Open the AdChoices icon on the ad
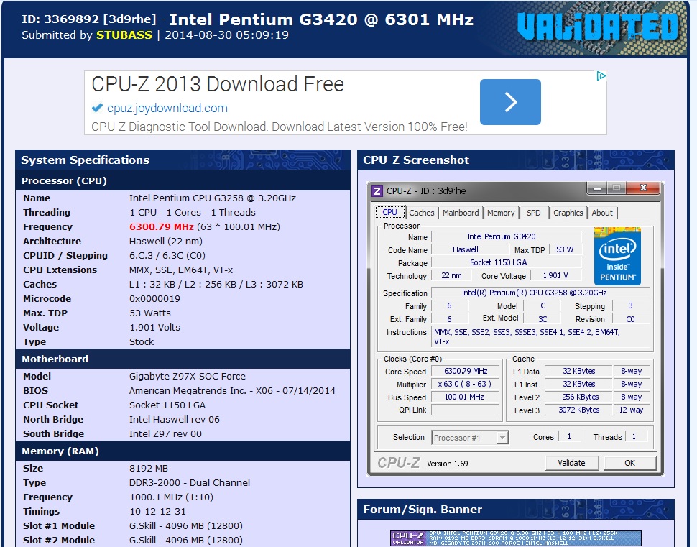This screenshot has width=697, height=547. pyautogui.click(x=601, y=76)
